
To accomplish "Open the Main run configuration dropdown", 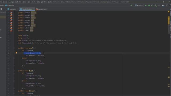I will [139, 5].
